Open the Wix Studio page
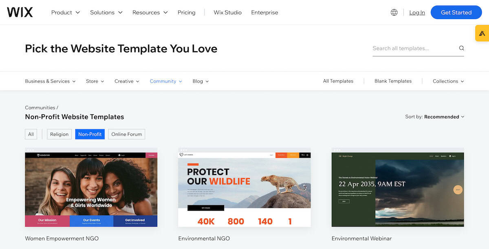Viewport: 489px width, 249px height. (227, 12)
